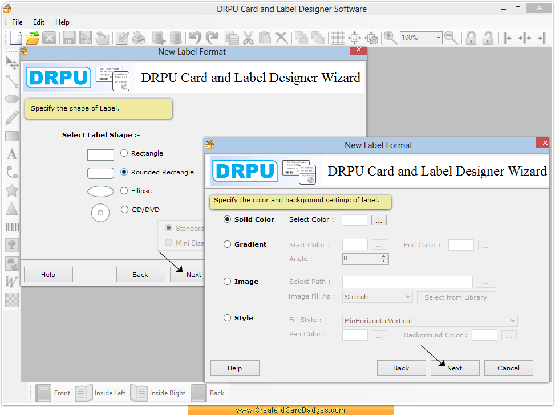
Task: Click the Gradient End Color swatch
Action: click(x=461, y=245)
